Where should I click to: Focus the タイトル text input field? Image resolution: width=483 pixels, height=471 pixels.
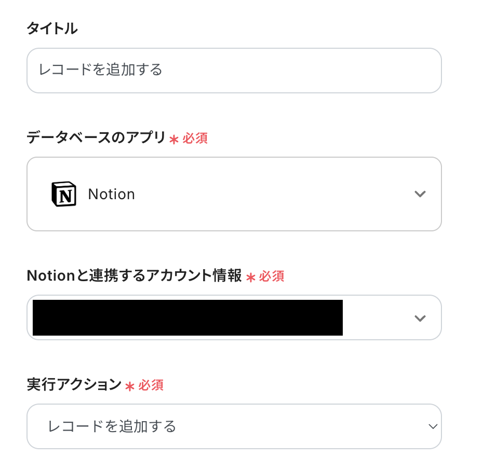pyautogui.click(x=234, y=71)
